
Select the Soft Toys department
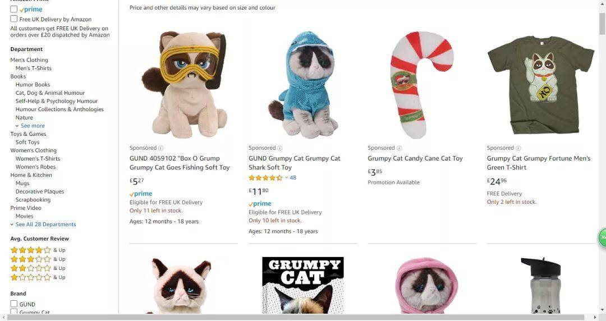pyautogui.click(x=27, y=143)
